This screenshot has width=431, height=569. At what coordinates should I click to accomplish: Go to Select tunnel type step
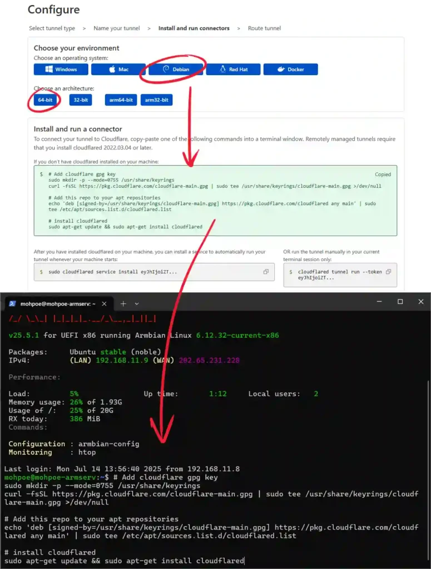point(52,28)
